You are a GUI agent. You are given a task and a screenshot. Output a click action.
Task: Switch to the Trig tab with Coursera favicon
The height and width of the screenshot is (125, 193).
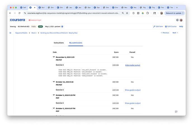[152, 8]
